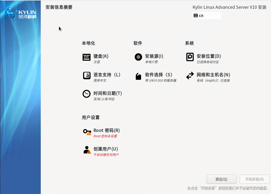271x194 pixels.
Task: Click the 汉语 keyboard status text
Action: click(97, 62)
